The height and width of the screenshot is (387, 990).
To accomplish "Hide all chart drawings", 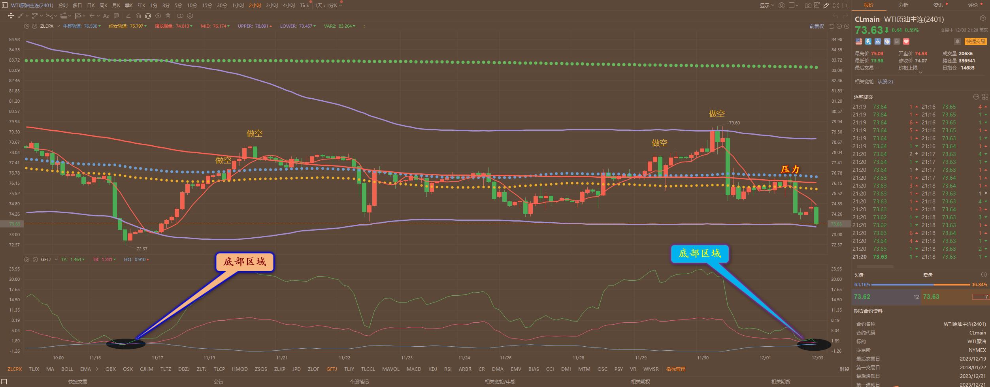I will [158, 16].
